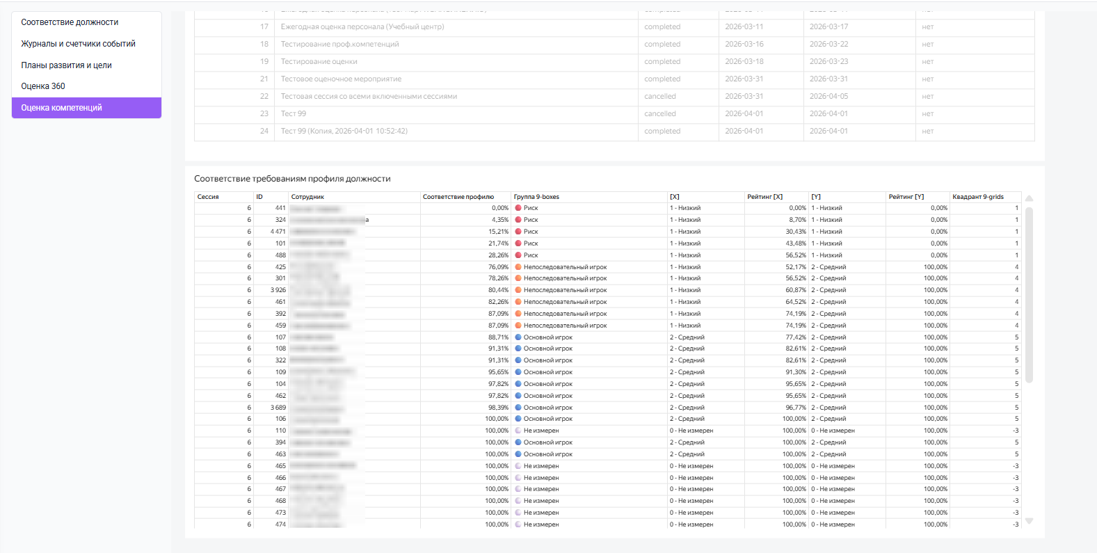Click the red Риск dot for ID 441
The height and width of the screenshot is (553, 1097).
tap(518, 208)
